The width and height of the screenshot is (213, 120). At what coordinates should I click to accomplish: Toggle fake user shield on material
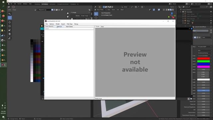[195, 37]
